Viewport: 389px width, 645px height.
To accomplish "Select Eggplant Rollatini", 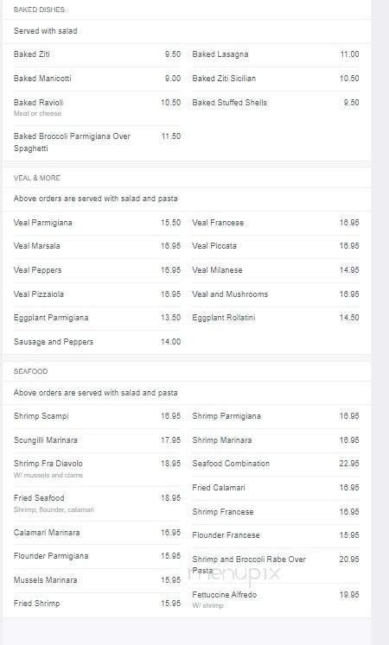I will coord(276,318).
